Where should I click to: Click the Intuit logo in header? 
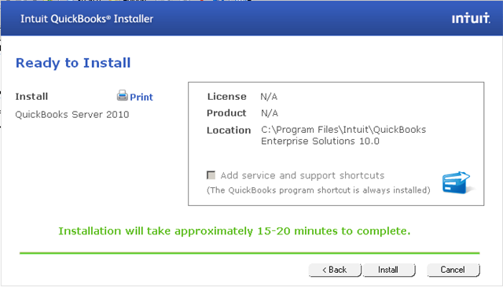coord(471,18)
